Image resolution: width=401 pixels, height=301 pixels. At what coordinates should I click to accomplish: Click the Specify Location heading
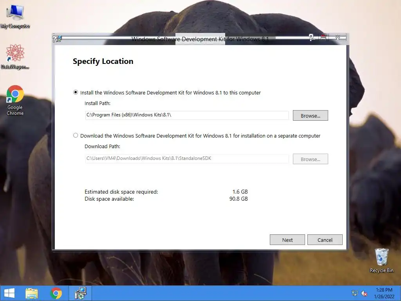(x=103, y=62)
